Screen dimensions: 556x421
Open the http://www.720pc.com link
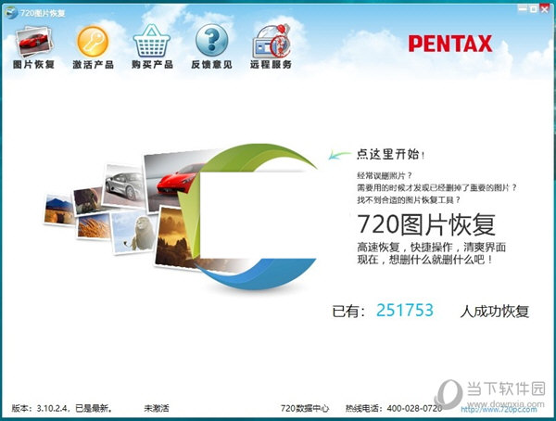(499, 409)
